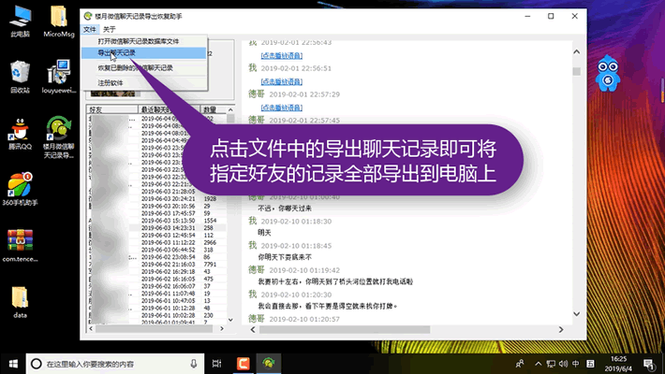Open the MicroMsg folder on desktop

(x=59, y=22)
